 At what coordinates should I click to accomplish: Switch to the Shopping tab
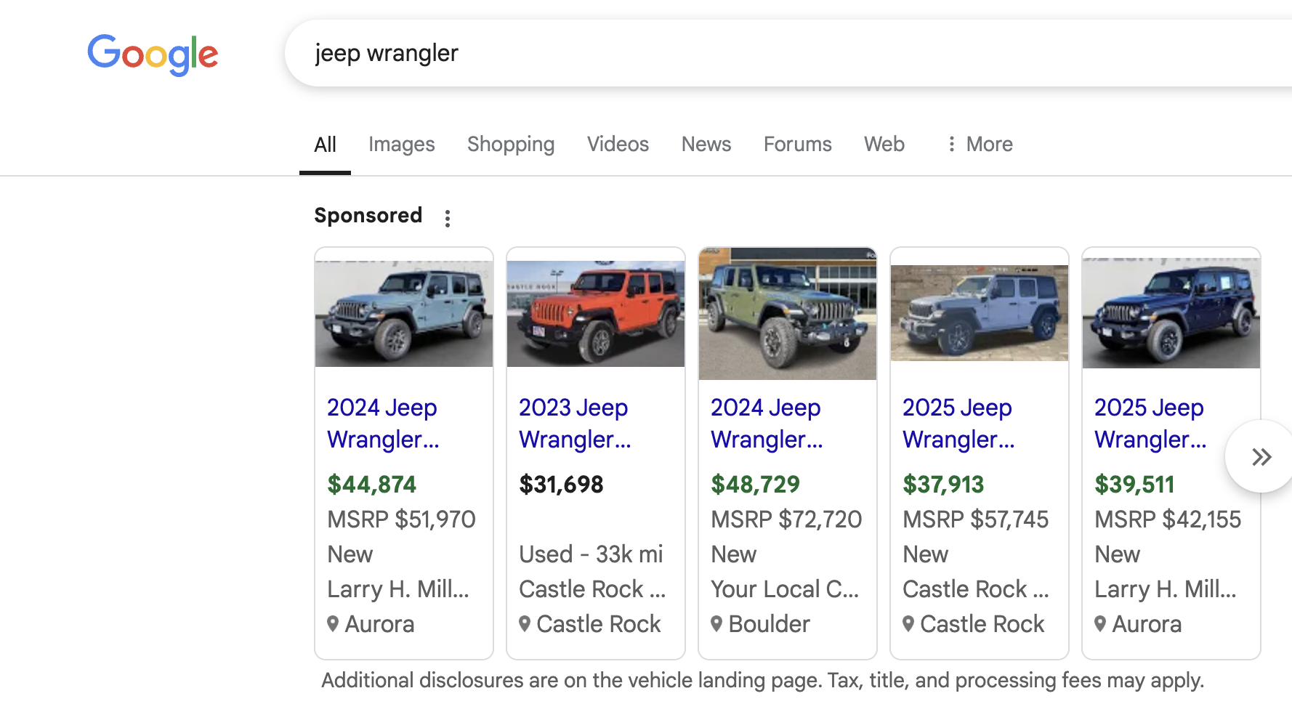[511, 144]
